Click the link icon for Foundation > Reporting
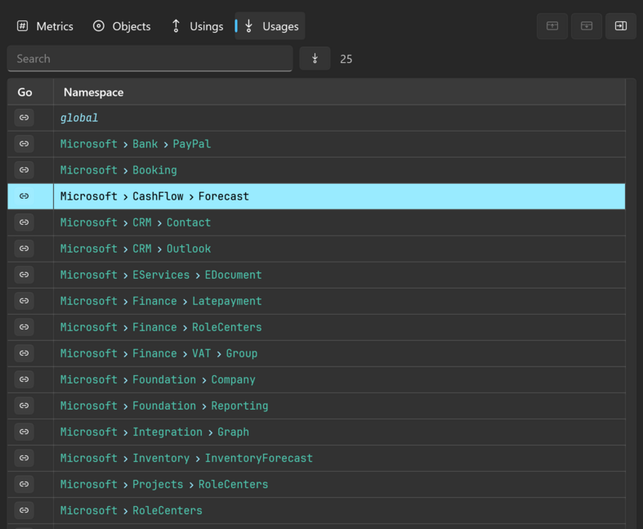Image resolution: width=643 pixels, height=529 pixels. (x=25, y=406)
